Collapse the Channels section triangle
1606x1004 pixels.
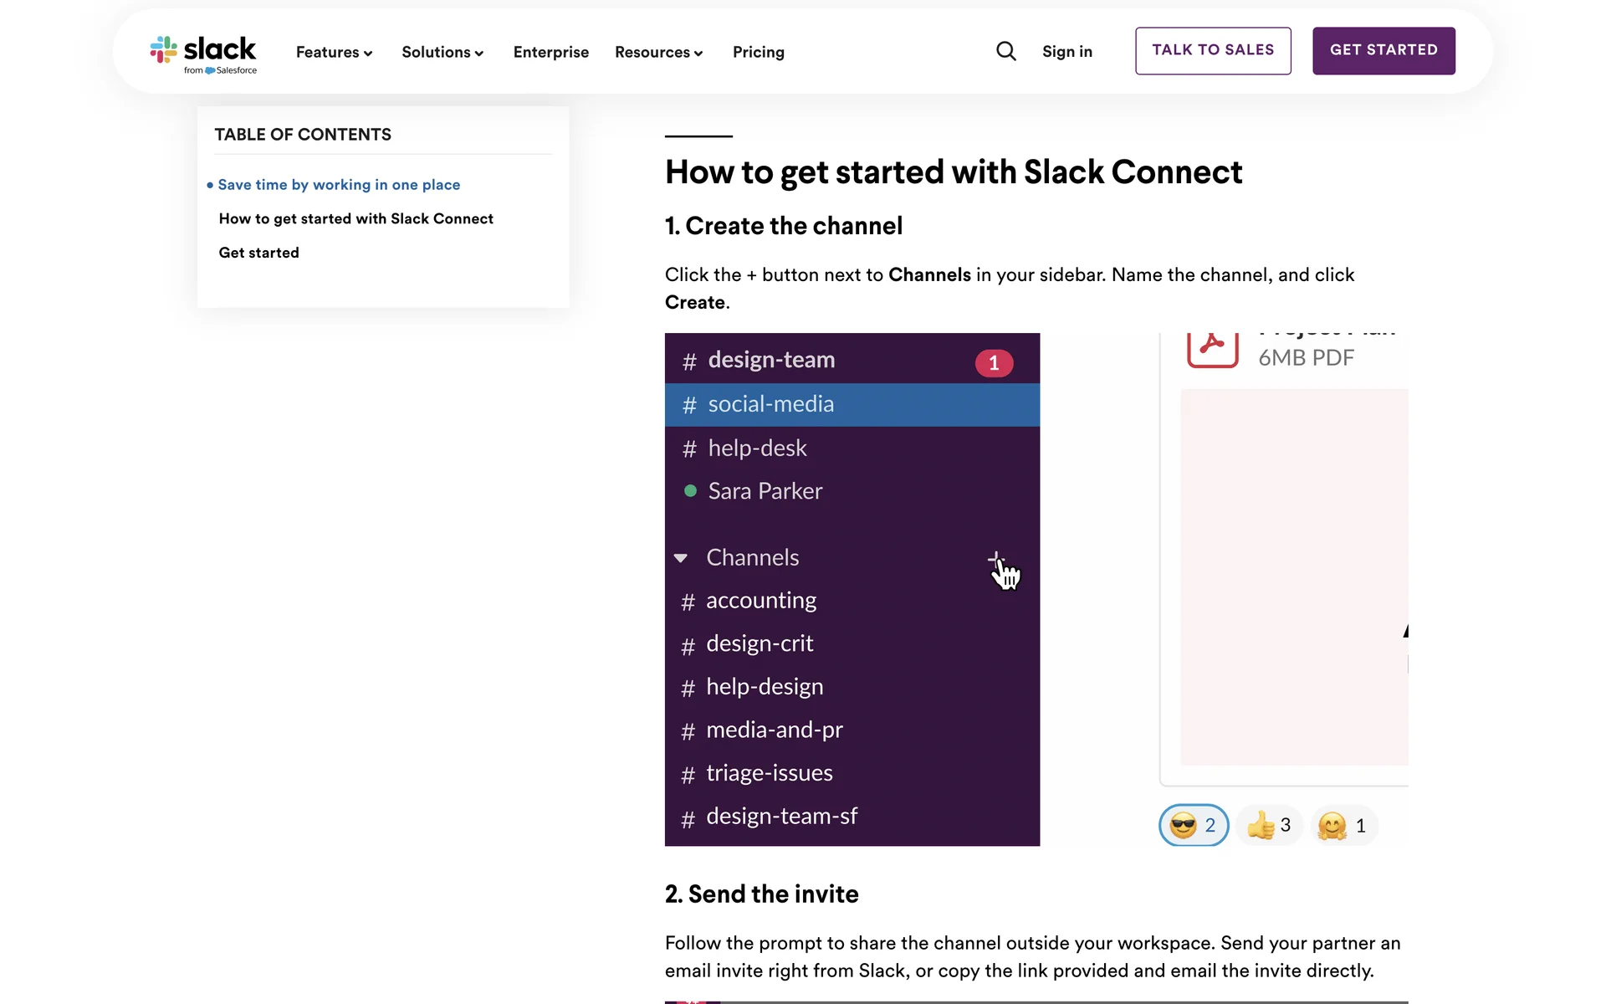pyautogui.click(x=681, y=558)
